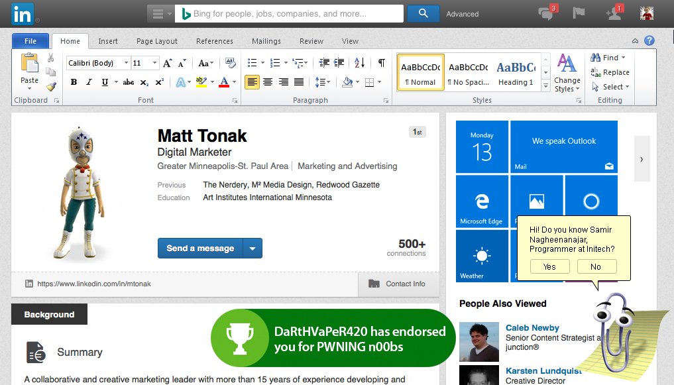Switch to the Insert tab

click(x=108, y=41)
